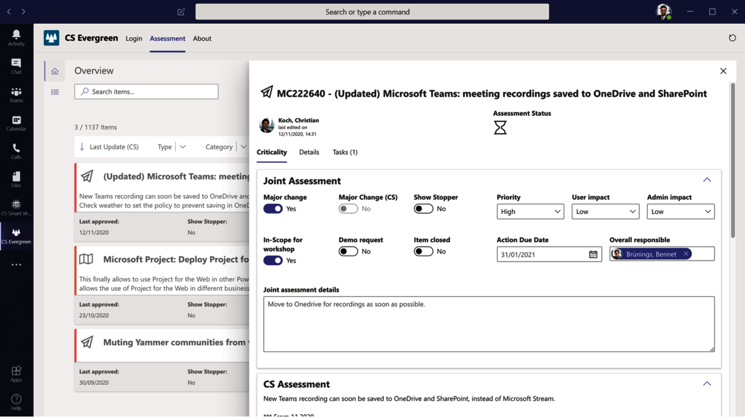Switch to the Details tab
Screen dimensions: 745x419
tap(309, 152)
